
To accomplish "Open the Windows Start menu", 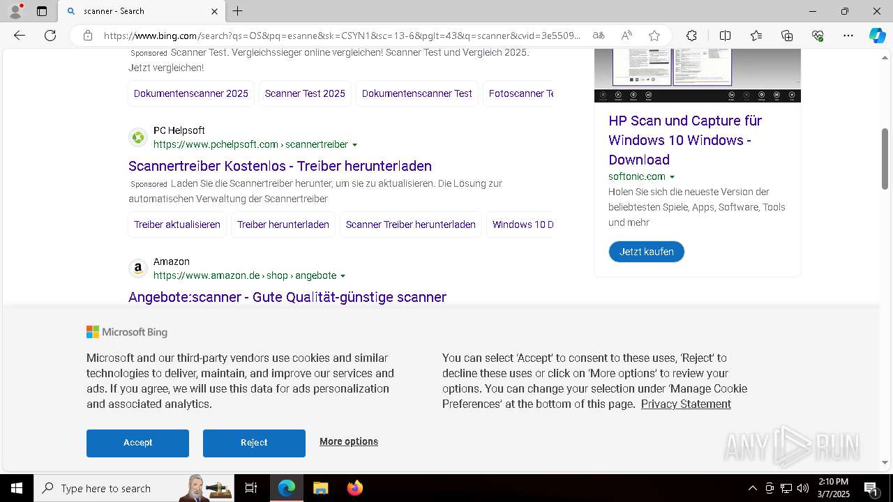I will coord(17,488).
